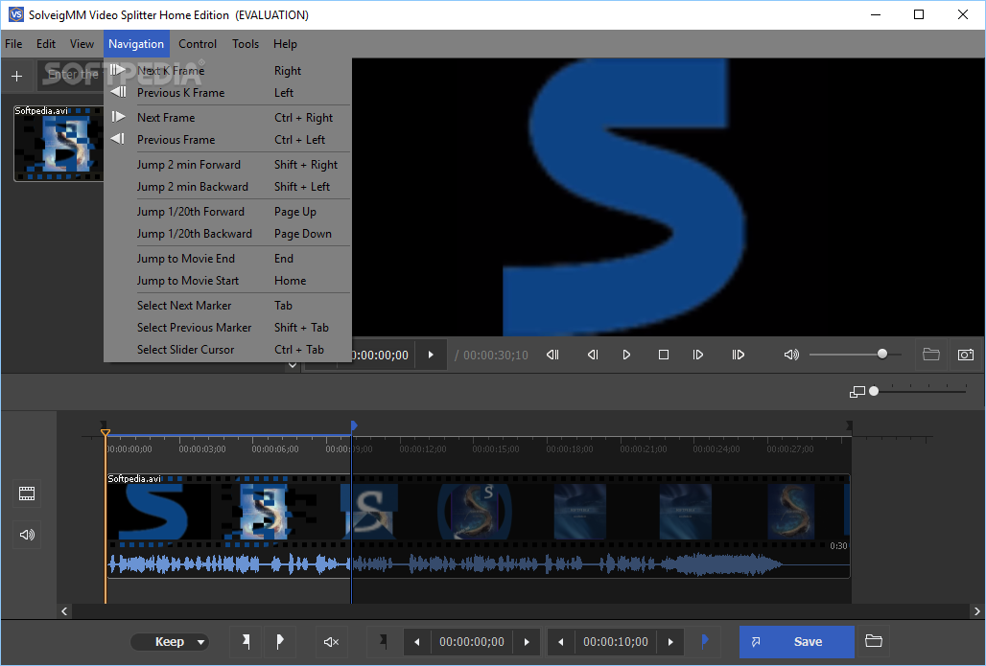The image size is (986, 666).
Task: Open the Control menu
Action: click(198, 44)
